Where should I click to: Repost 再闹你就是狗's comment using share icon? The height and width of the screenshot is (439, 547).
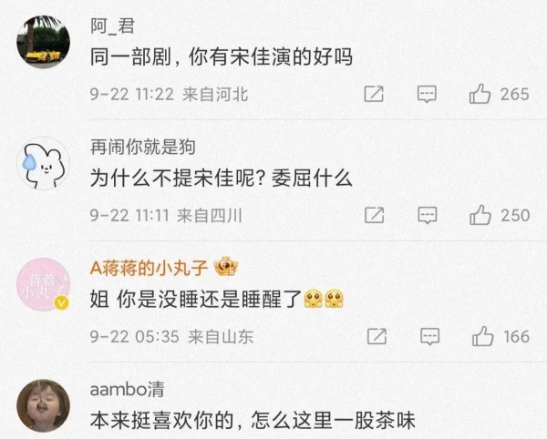[375, 215]
